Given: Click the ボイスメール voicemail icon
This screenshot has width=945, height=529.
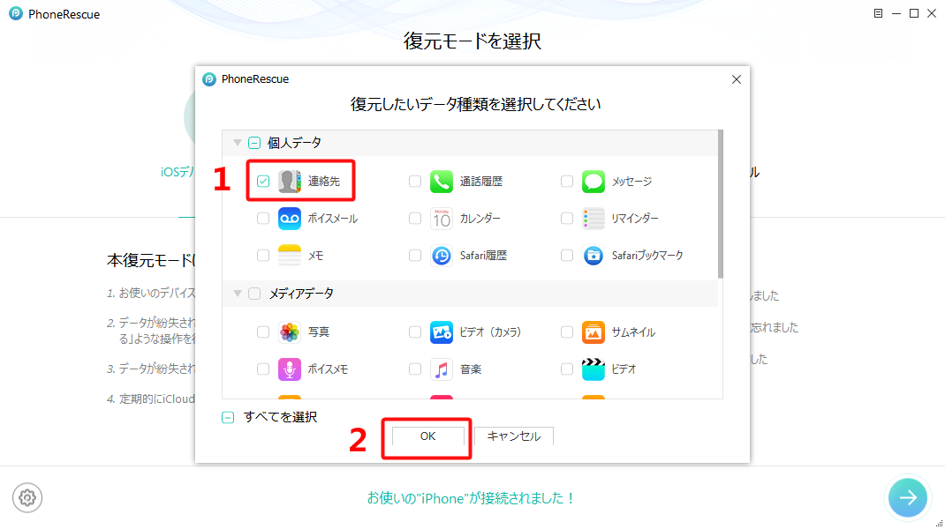Looking at the screenshot, I should click(x=290, y=219).
